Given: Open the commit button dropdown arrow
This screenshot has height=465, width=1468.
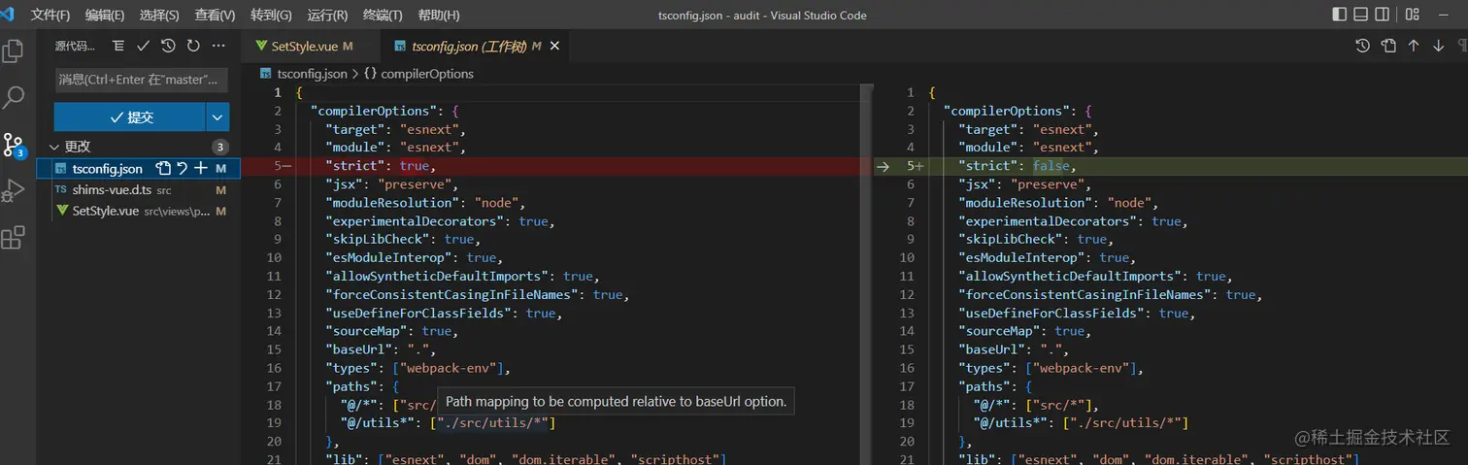Looking at the screenshot, I should (217, 116).
